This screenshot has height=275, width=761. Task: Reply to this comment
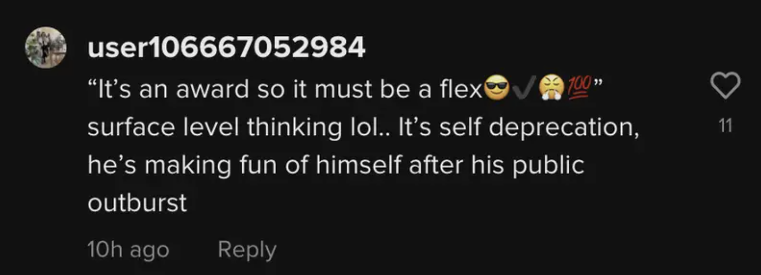click(x=247, y=250)
